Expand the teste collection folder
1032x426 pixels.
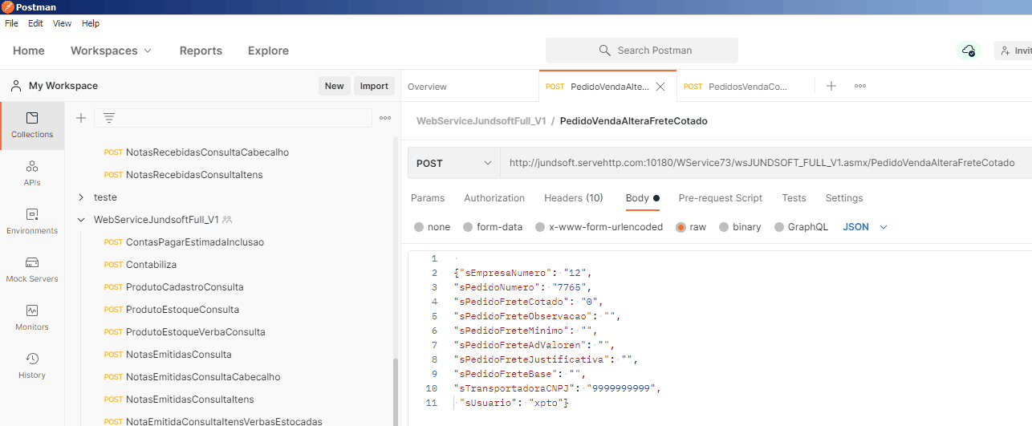[x=81, y=197]
